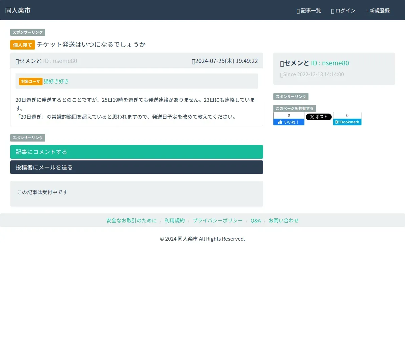405x337 pixels.
Task: Click the user icon before セメンと in post header
Action: 17,61
